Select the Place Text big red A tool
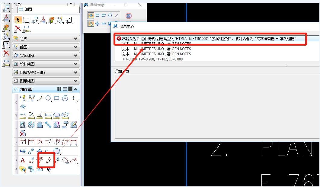The height and width of the screenshot is (187, 320). click(23, 160)
